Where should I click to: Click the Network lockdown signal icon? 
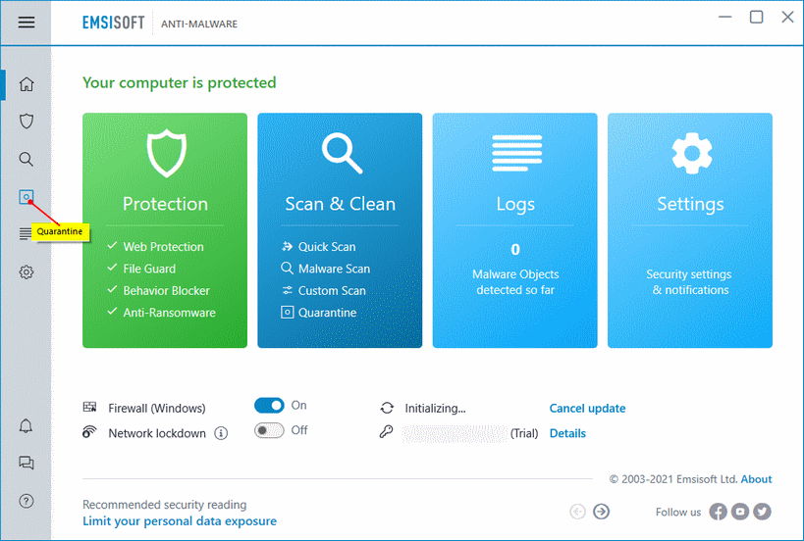click(89, 432)
